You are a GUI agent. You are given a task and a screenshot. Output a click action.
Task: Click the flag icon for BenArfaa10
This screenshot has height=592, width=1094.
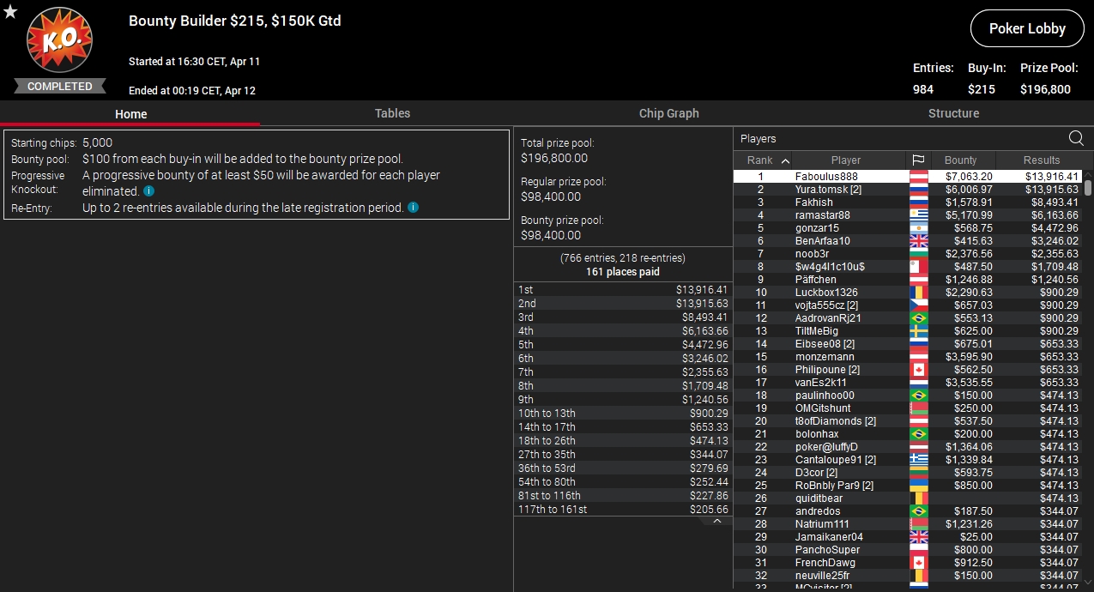[918, 241]
